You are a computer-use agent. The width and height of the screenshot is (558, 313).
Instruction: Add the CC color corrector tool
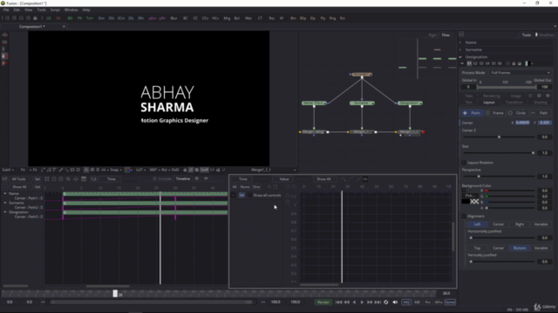coord(195,18)
